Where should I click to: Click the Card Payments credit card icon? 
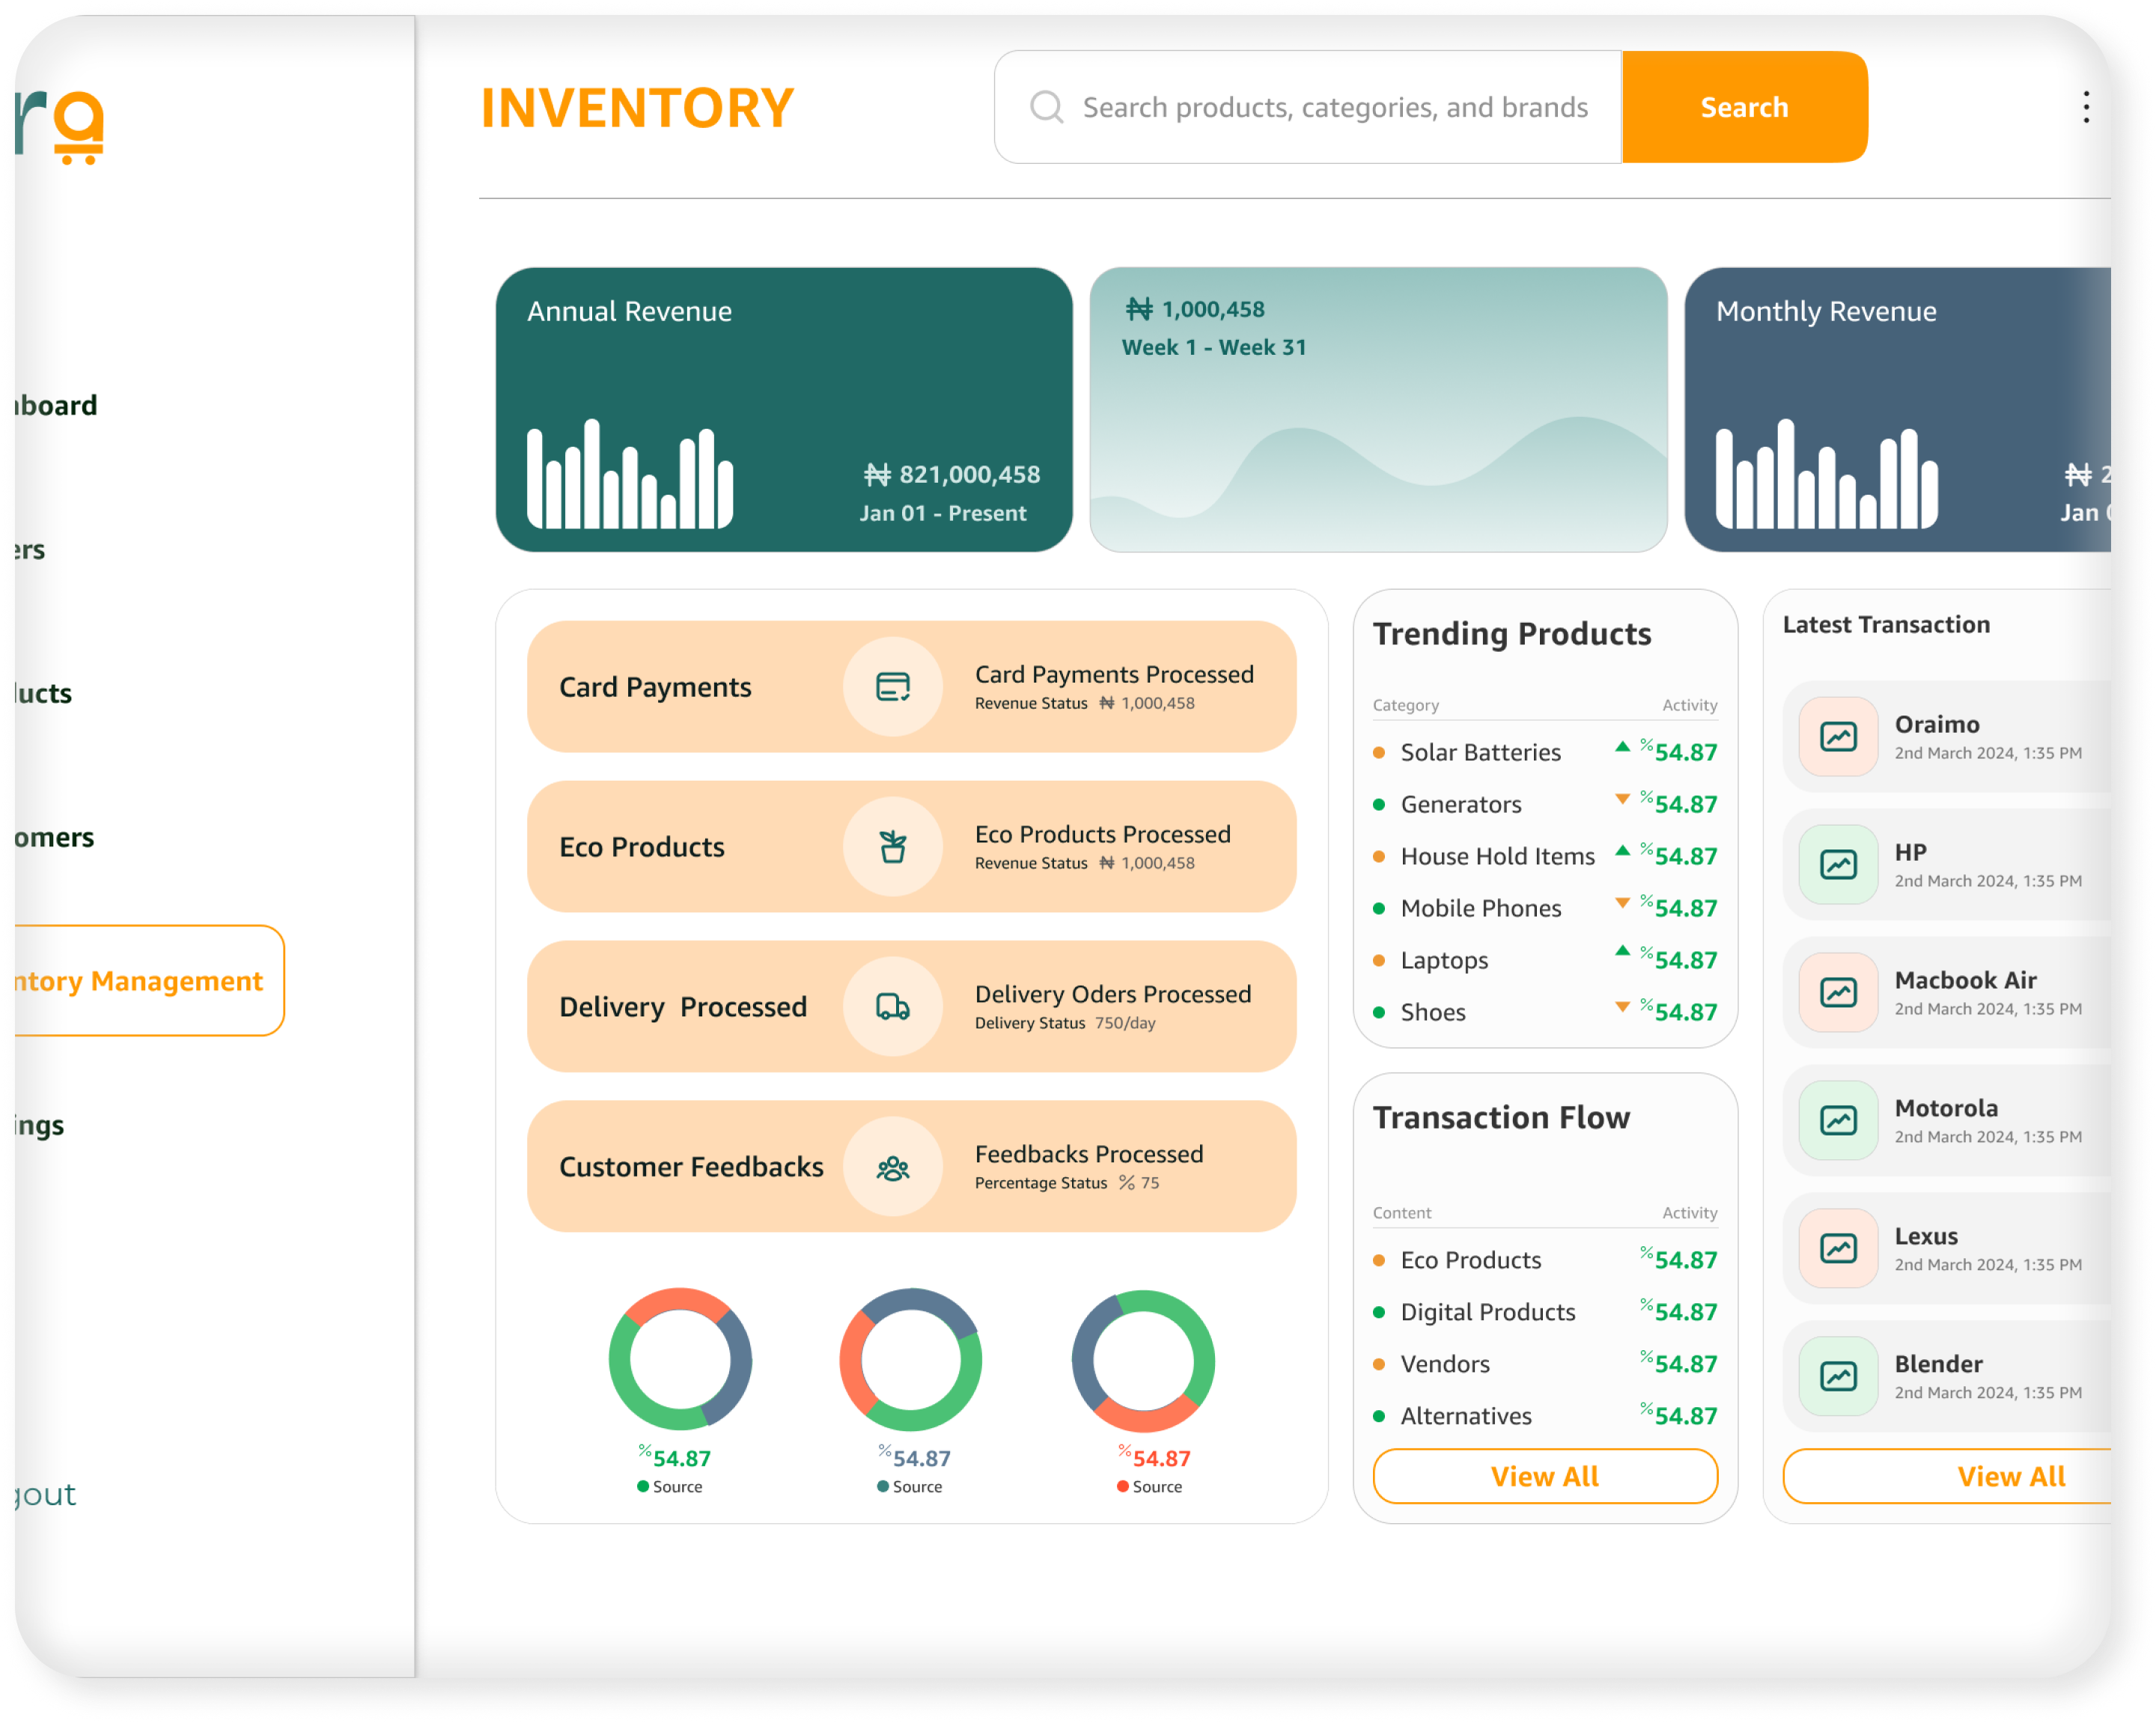coord(892,687)
